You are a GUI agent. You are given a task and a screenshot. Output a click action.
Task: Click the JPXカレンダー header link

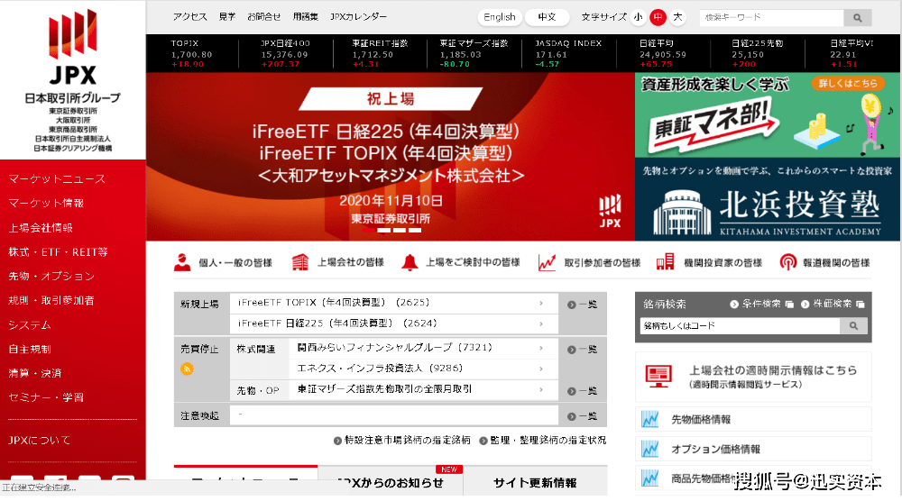click(358, 16)
